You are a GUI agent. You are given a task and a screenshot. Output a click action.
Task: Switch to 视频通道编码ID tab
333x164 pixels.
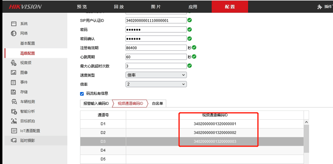[131, 104]
